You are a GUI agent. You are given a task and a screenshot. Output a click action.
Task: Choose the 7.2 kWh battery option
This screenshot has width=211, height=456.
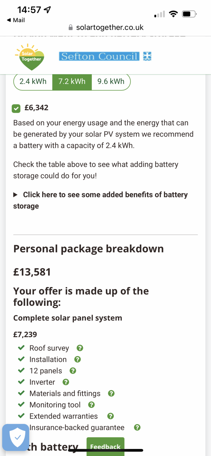72,82
